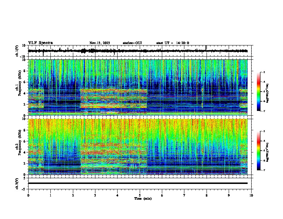
Task: Click the ch.1 colorbar "log(PSD)" label
Action: coord(267,93)
